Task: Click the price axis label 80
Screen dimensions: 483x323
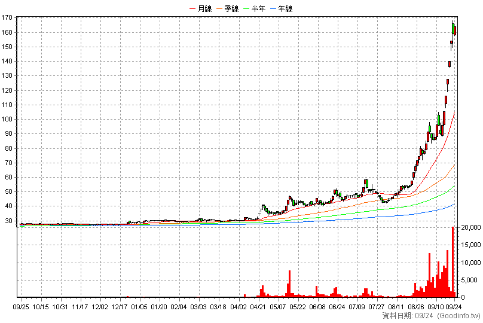Action: [8, 148]
